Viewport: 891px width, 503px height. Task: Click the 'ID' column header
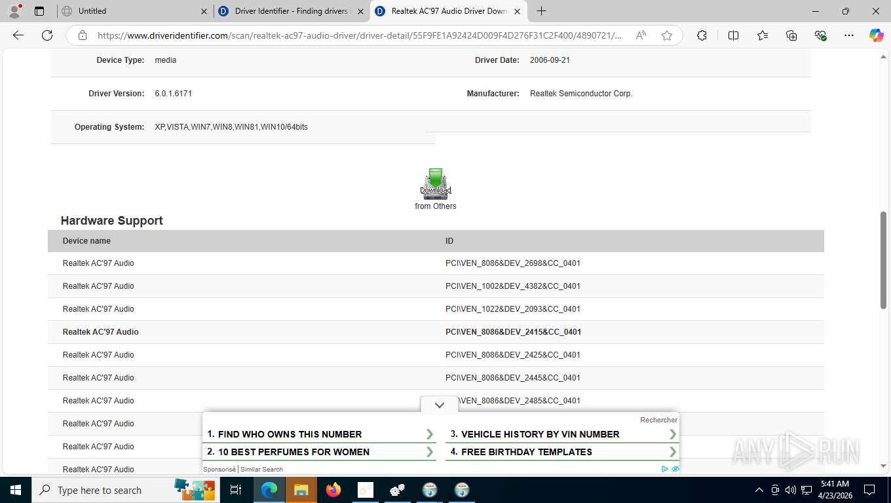coord(449,241)
